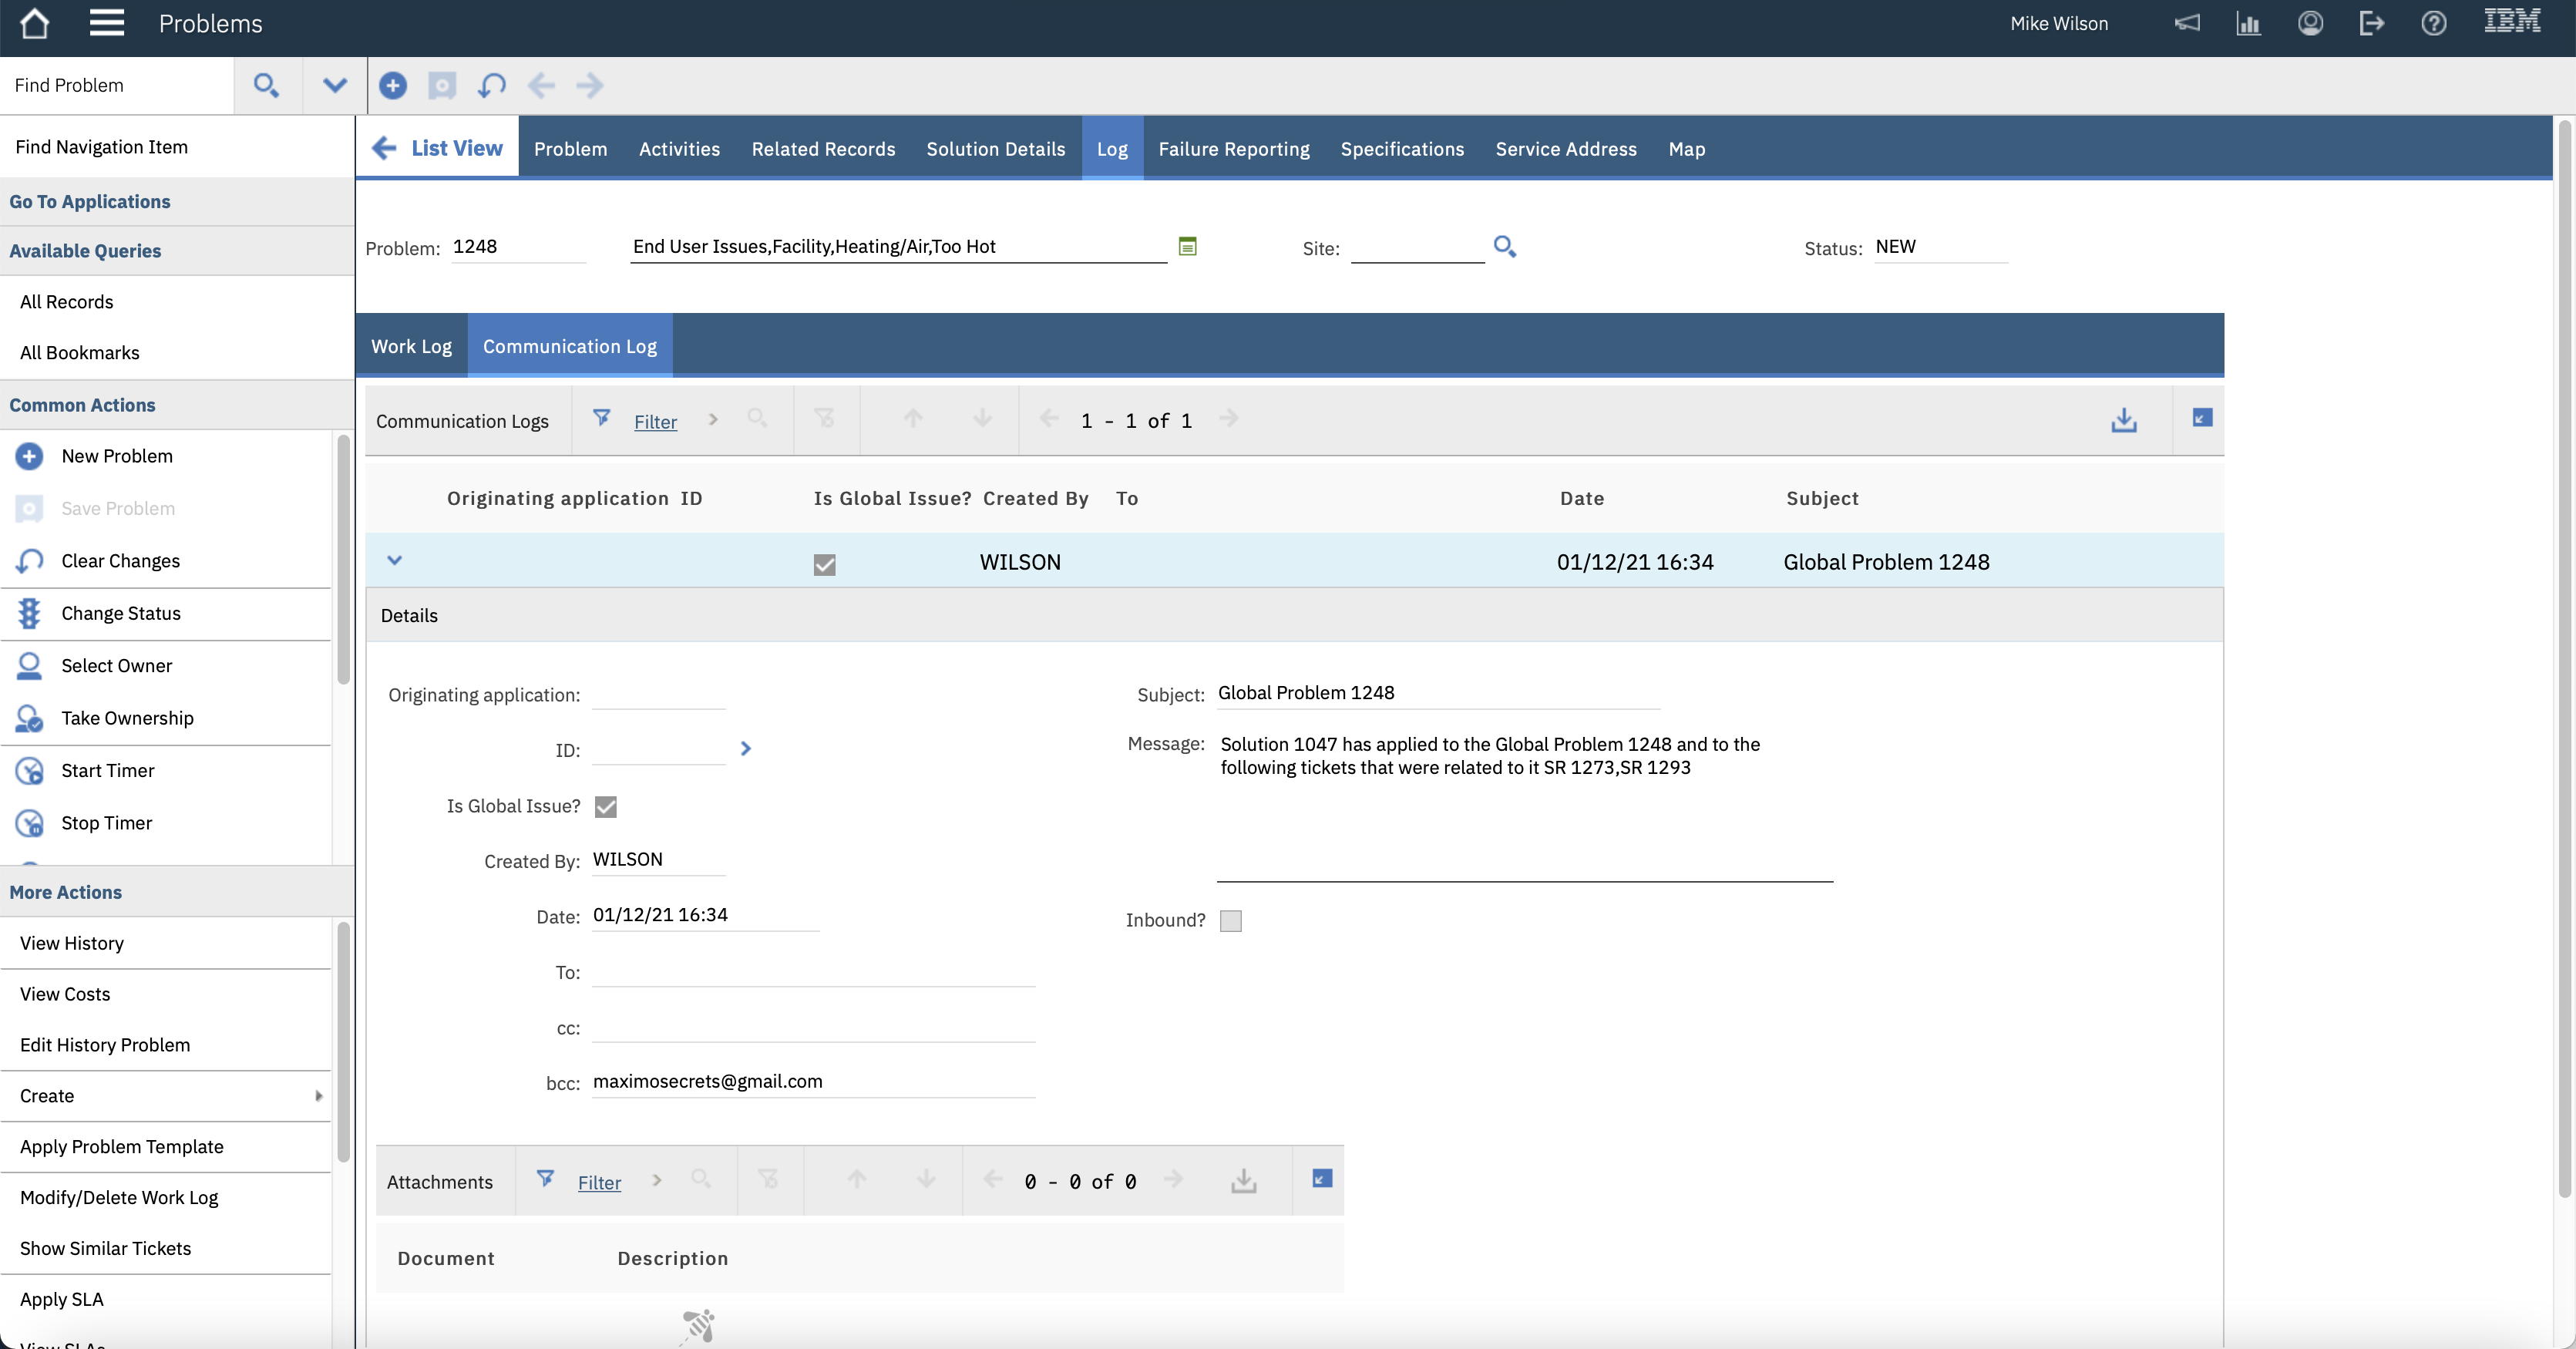
Task: Open the long description icon beside problem description
Action: (1187, 246)
